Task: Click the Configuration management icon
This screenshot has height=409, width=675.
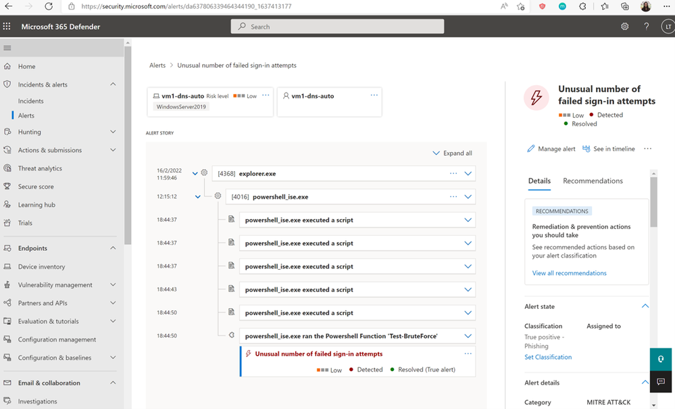Action: (7, 339)
